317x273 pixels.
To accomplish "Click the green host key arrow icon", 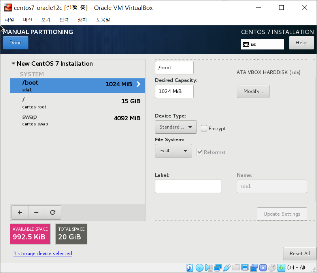I will click(x=281, y=267).
